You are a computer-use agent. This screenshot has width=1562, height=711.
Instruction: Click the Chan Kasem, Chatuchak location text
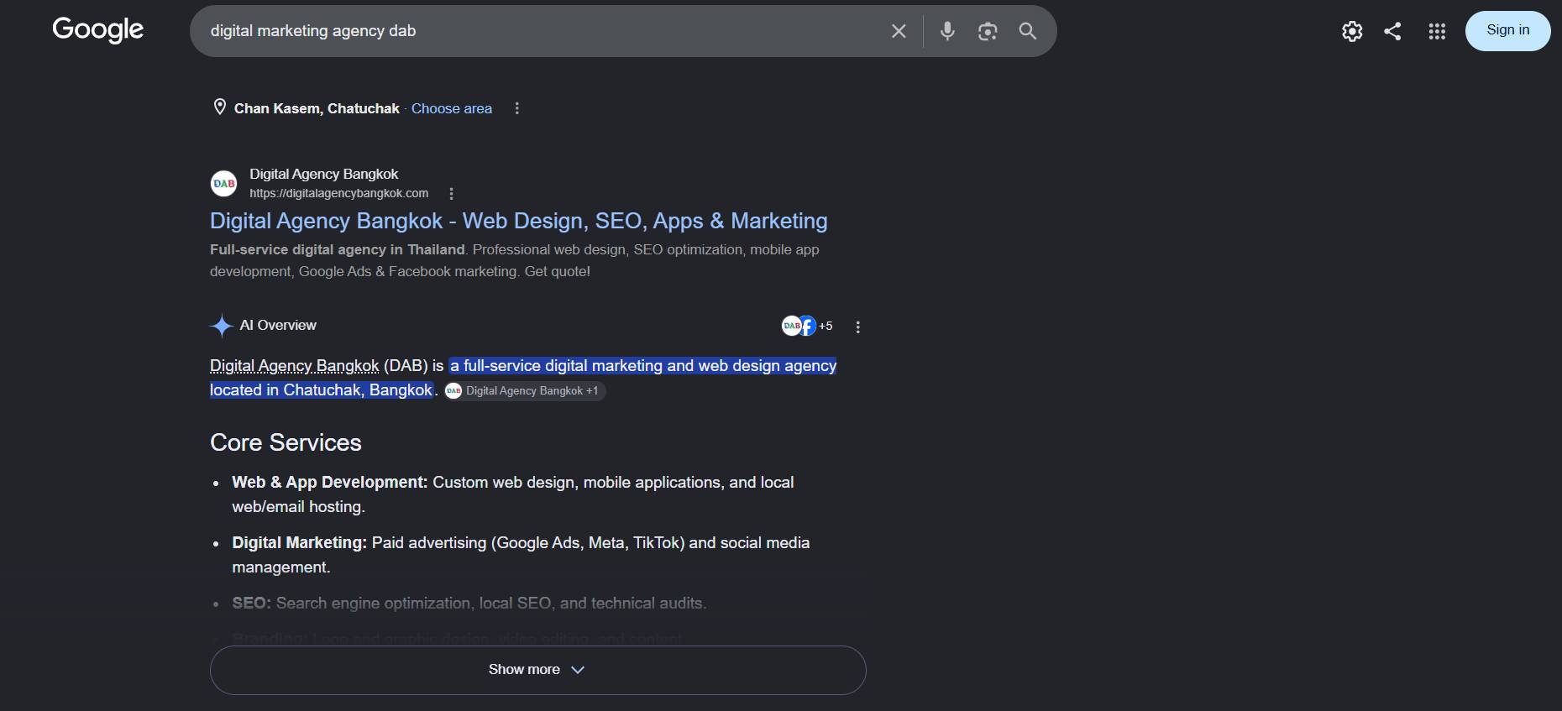[317, 108]
